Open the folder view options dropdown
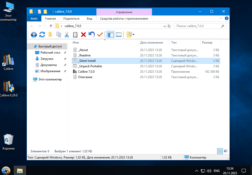 pyautogui.click(x=130, y=35)
